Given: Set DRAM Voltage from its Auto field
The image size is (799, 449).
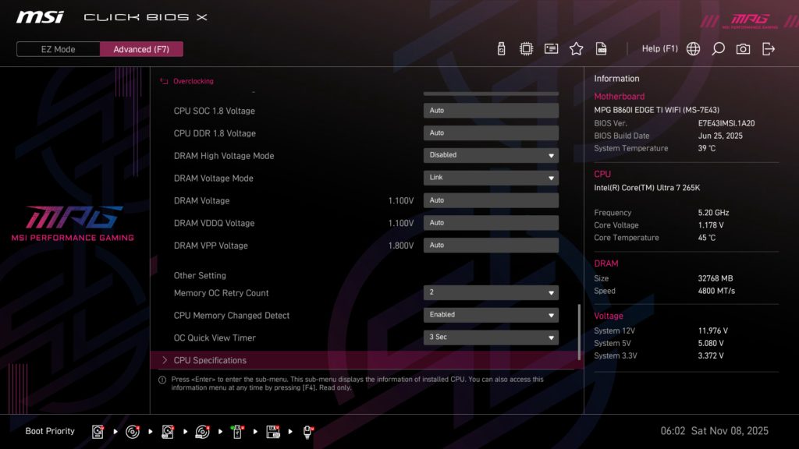Looking at the screenshot, I should (490, 200).
